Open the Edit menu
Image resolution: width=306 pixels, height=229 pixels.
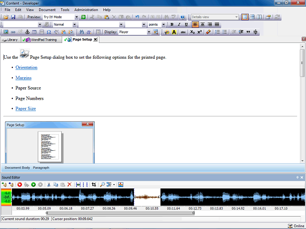point(18,10)
